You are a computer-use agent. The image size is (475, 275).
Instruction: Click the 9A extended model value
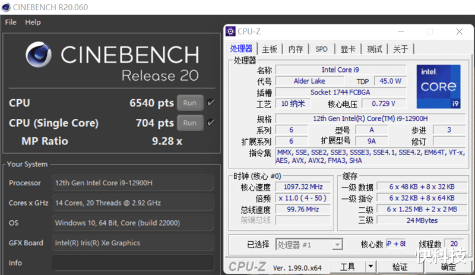coord(372,141)
